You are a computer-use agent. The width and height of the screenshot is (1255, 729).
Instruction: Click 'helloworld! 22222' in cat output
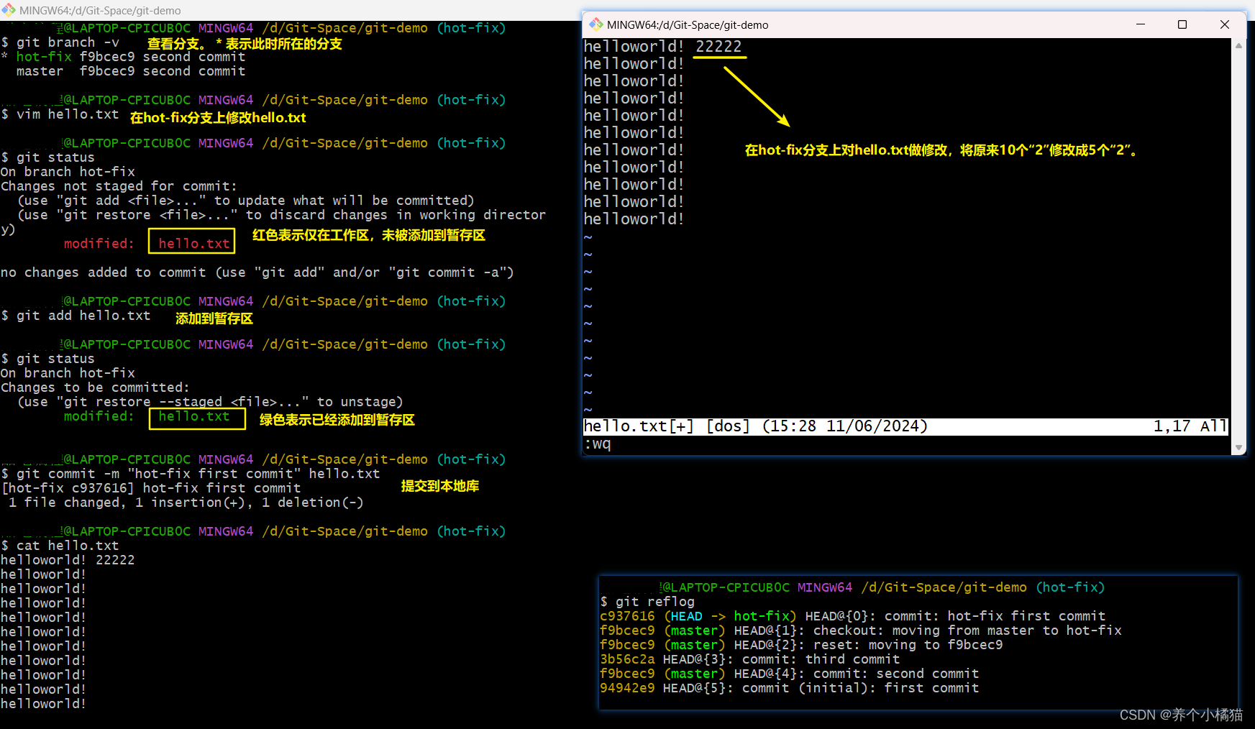[x=68, y=560]
